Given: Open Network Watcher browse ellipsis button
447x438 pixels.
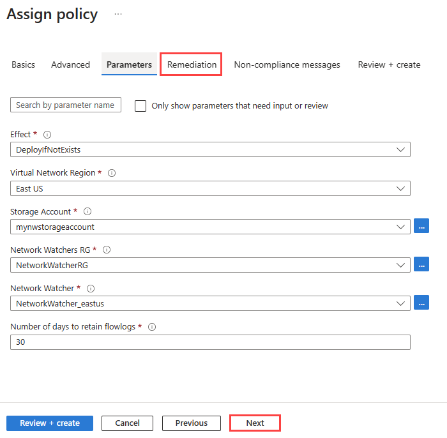Looking at the screenshot, I should 421,303.
